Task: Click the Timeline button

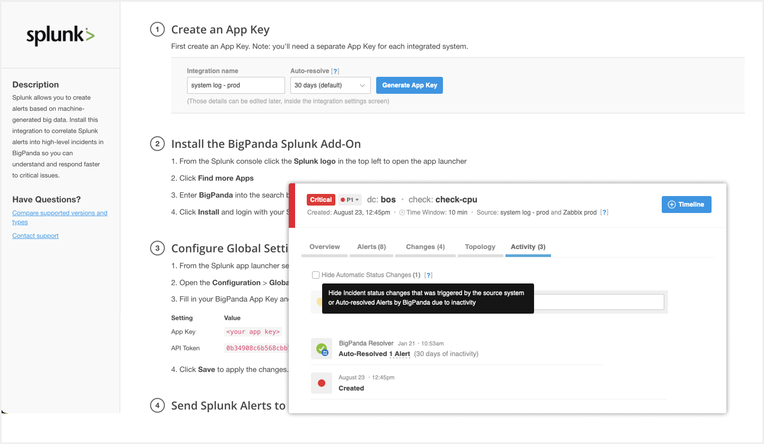Action: (x=687, y=205)
